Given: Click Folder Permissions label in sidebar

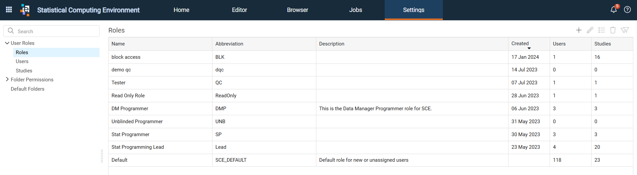Looking at the screenshot, I should [32, 80].
